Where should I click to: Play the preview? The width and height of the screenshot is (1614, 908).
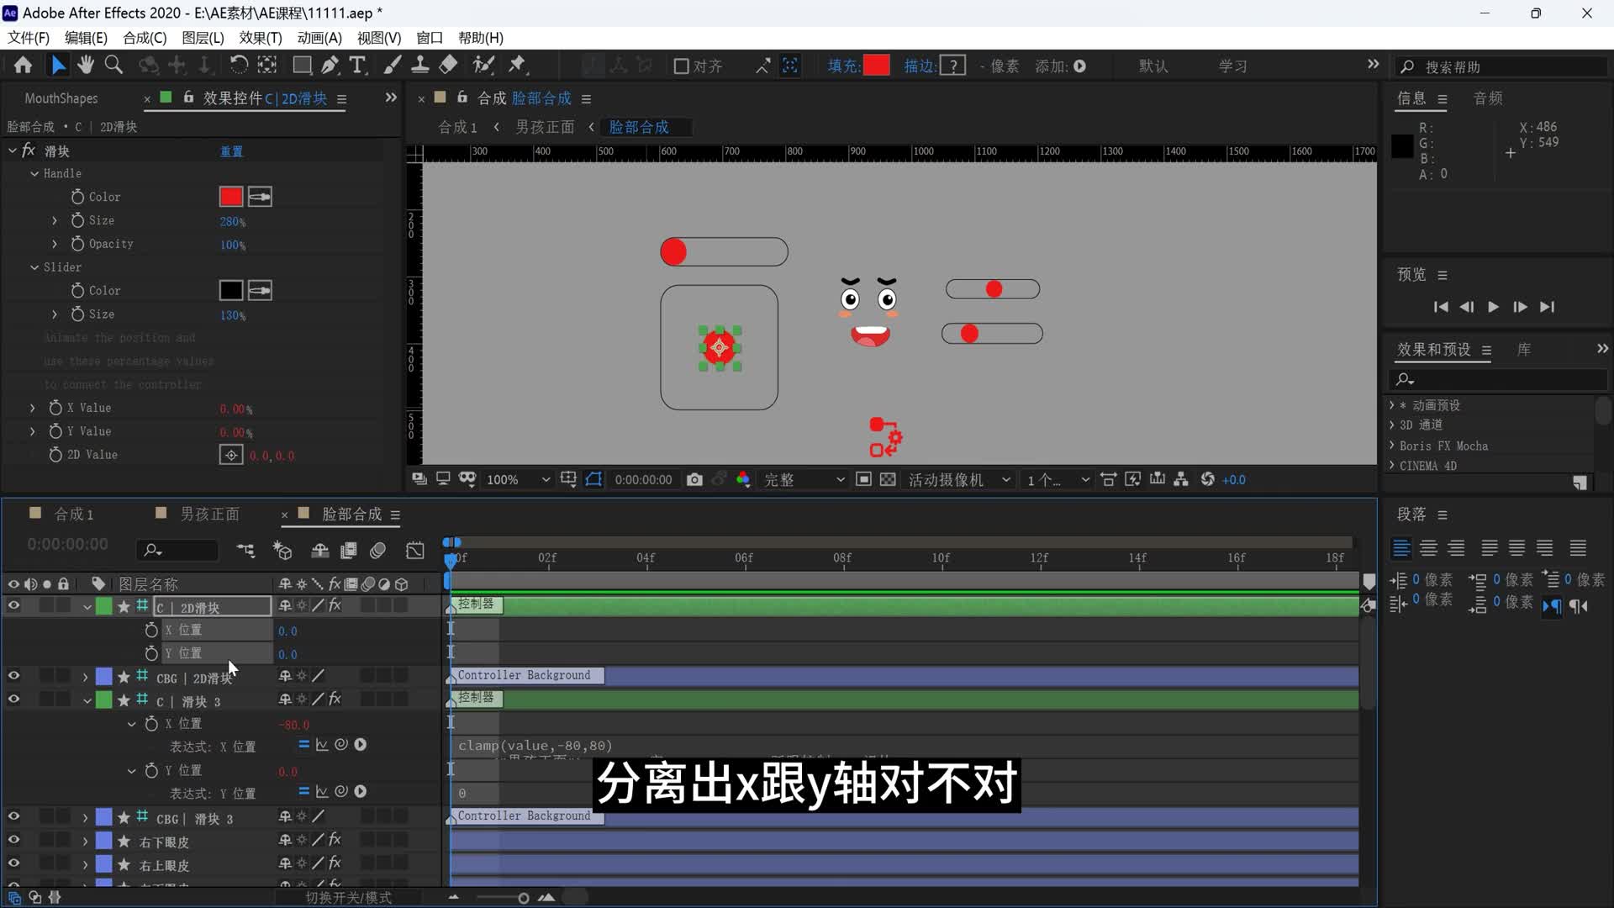pyautogui.click(x=1493, y=307)
